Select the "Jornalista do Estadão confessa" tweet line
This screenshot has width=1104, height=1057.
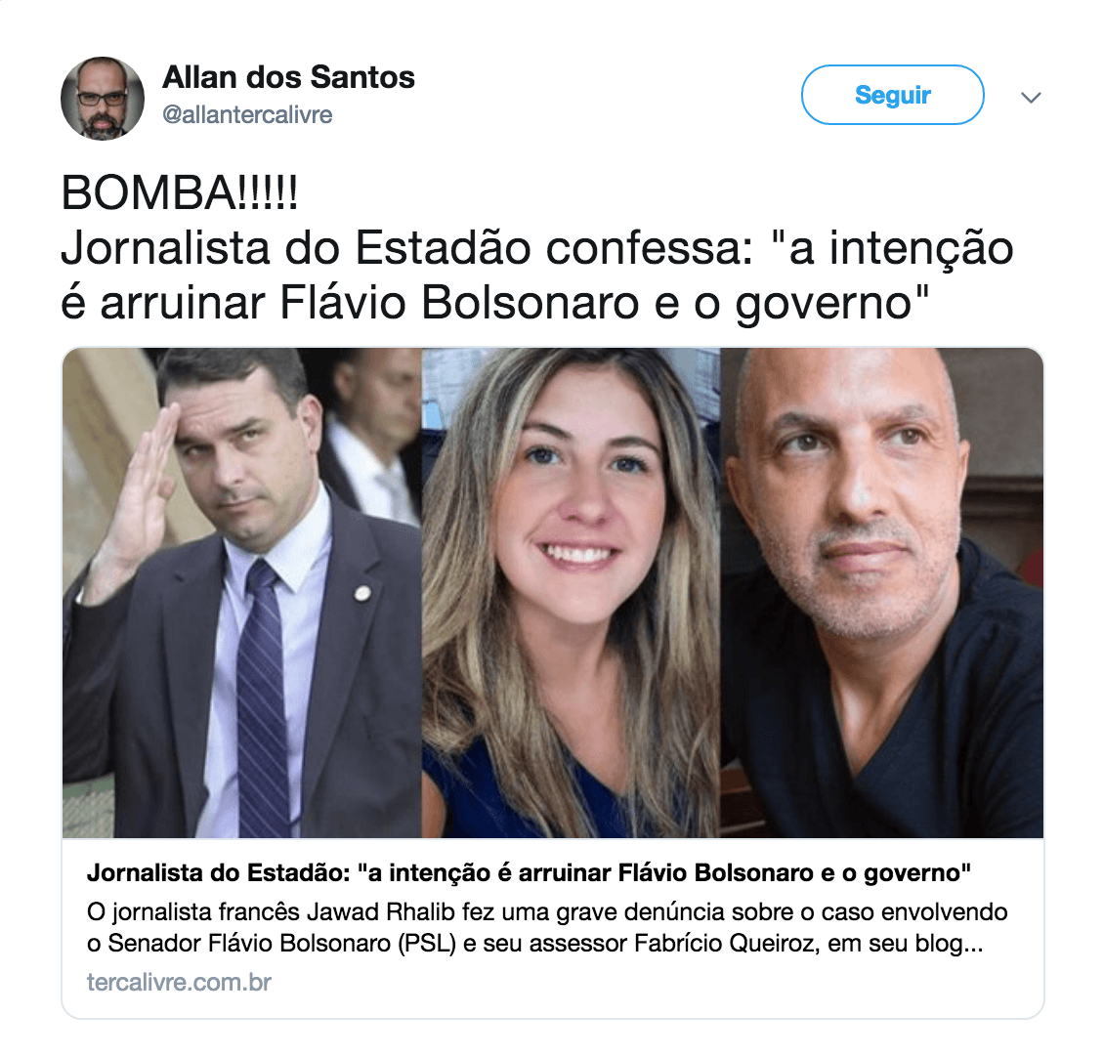(x=536, y=248)
